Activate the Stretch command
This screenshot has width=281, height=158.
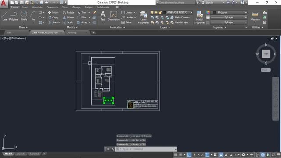(x=54, y=22)
